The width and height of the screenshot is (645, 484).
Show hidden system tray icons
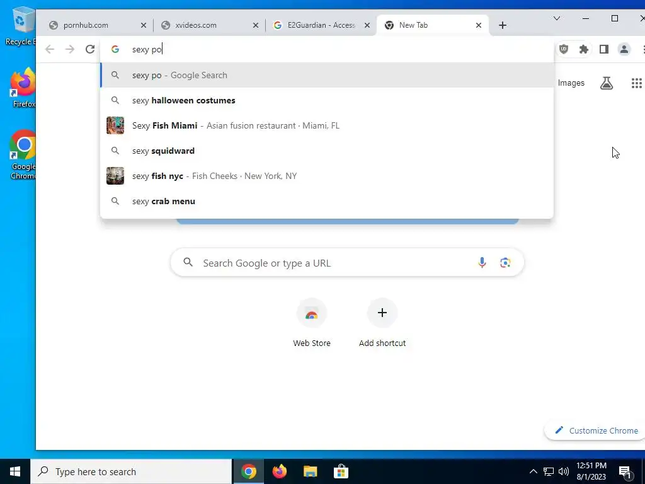533,471
